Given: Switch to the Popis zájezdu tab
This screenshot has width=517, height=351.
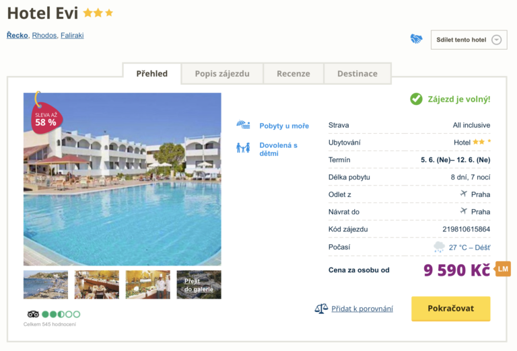Looking at the screenshot, I should point(222,73).
